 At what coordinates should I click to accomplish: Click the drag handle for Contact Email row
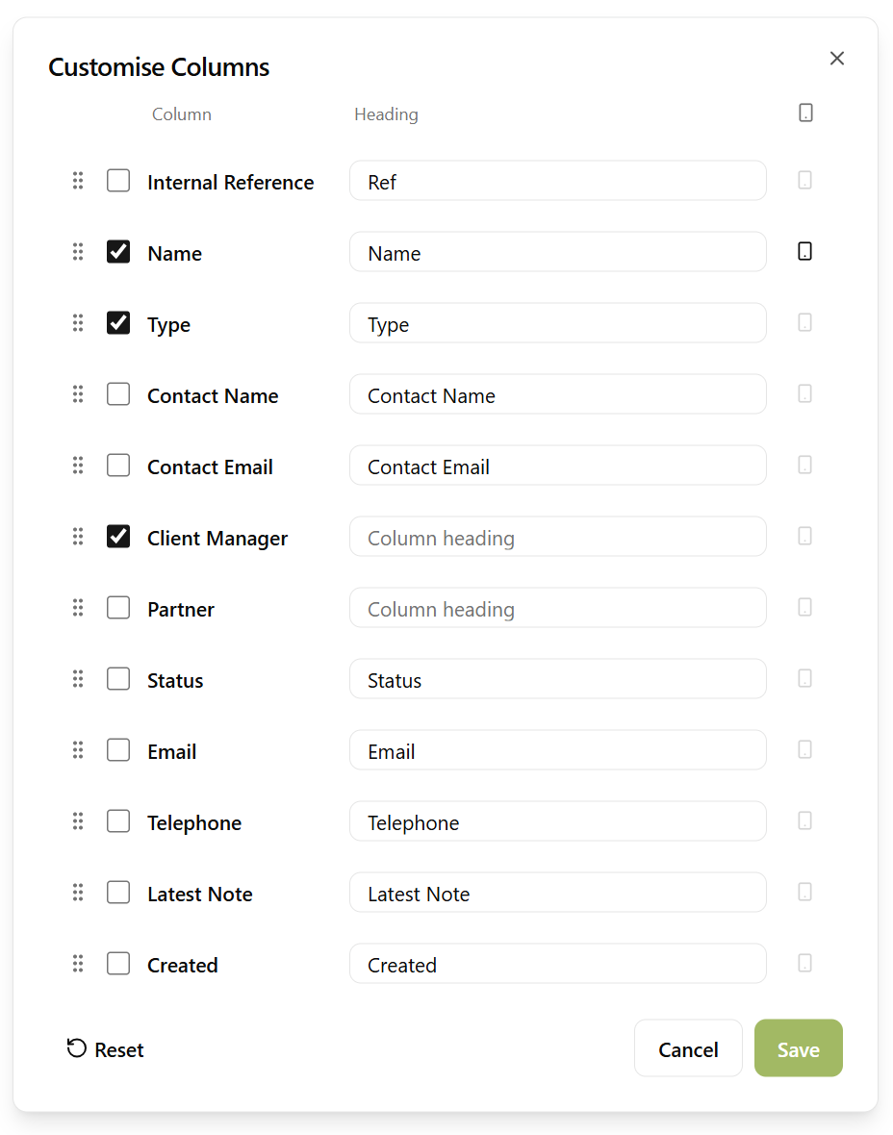78,466
